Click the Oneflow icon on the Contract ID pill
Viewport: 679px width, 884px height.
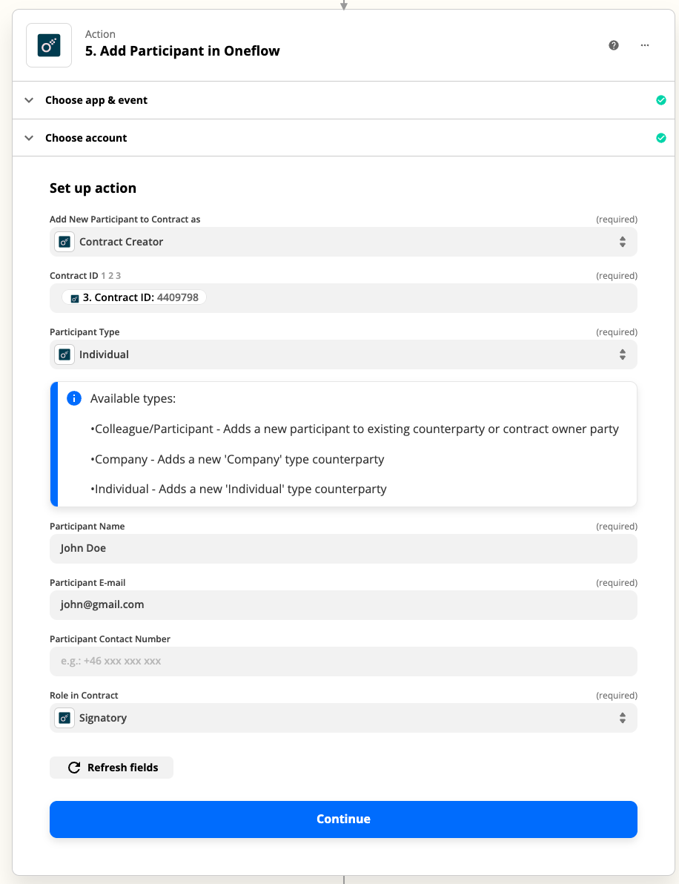click(x=74, y=297)
